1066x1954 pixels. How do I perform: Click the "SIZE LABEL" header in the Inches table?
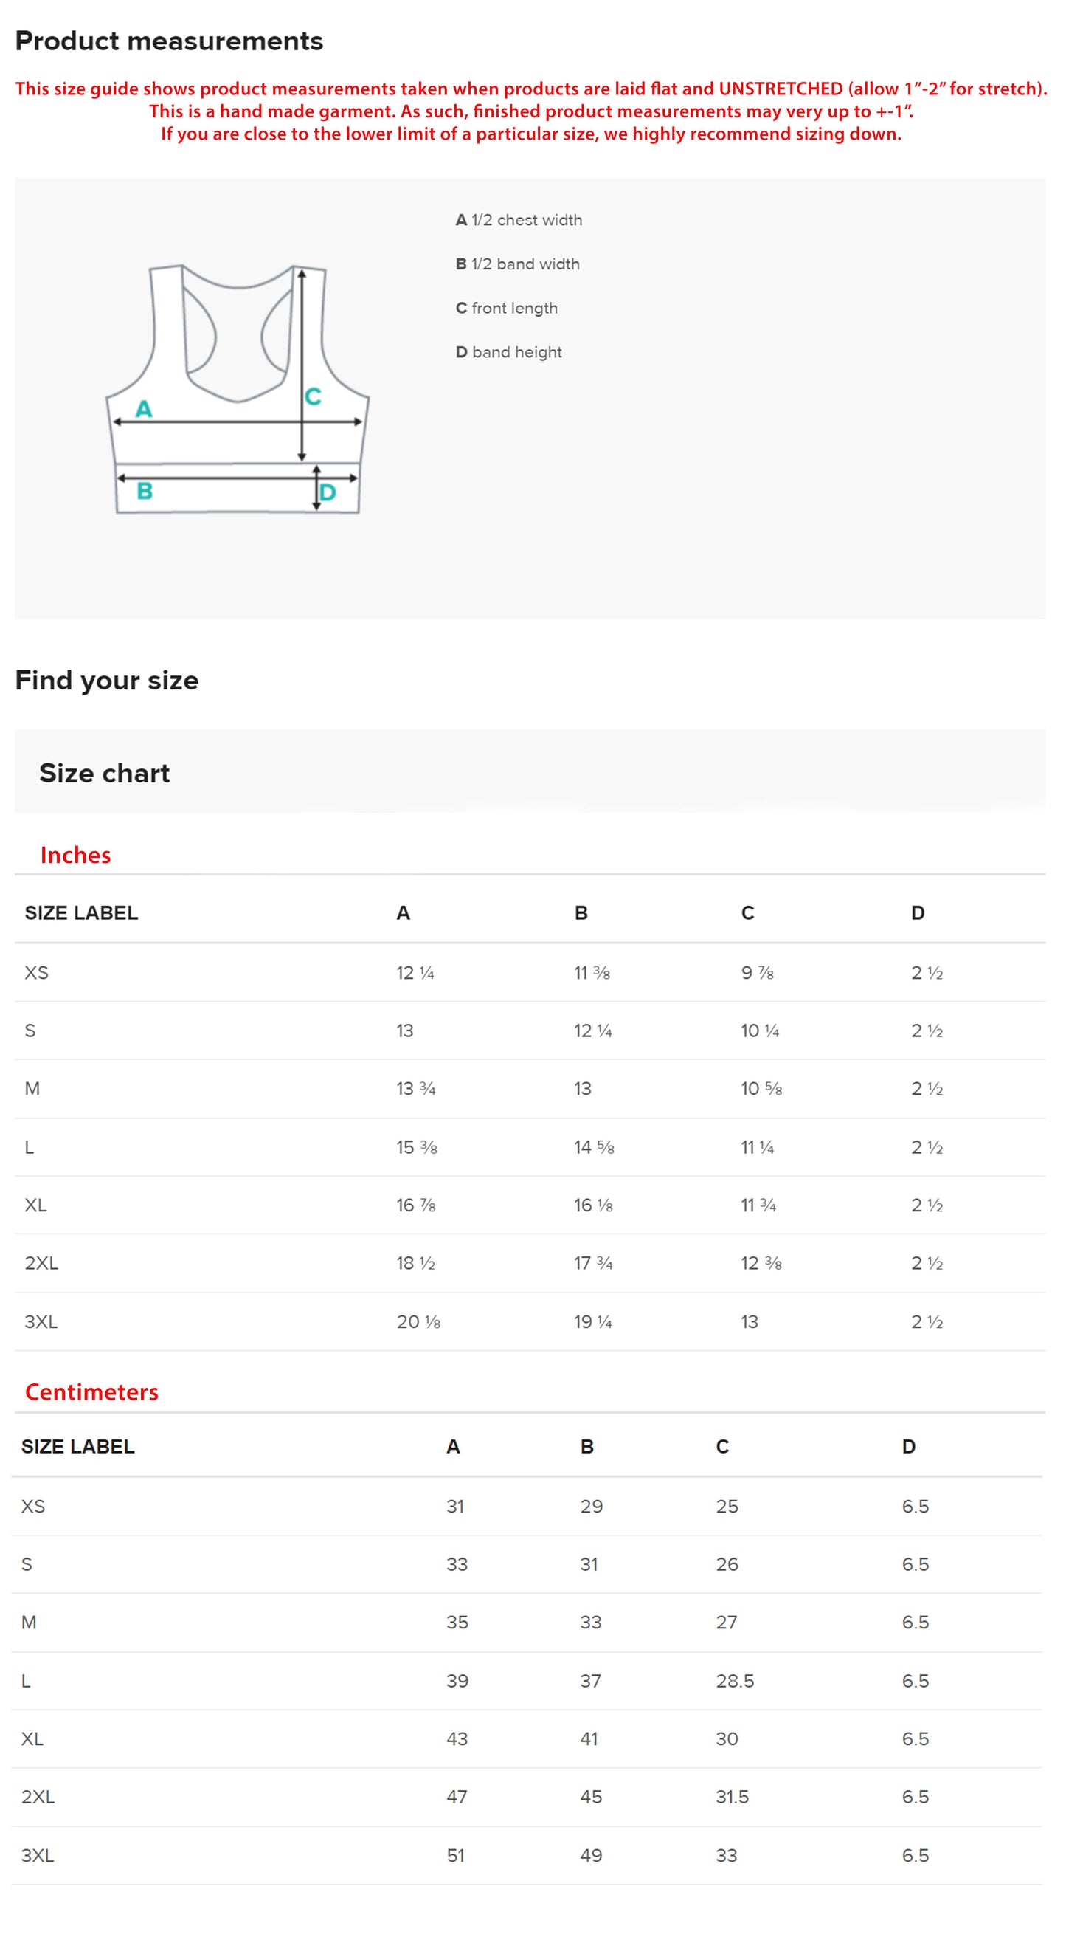81,912
